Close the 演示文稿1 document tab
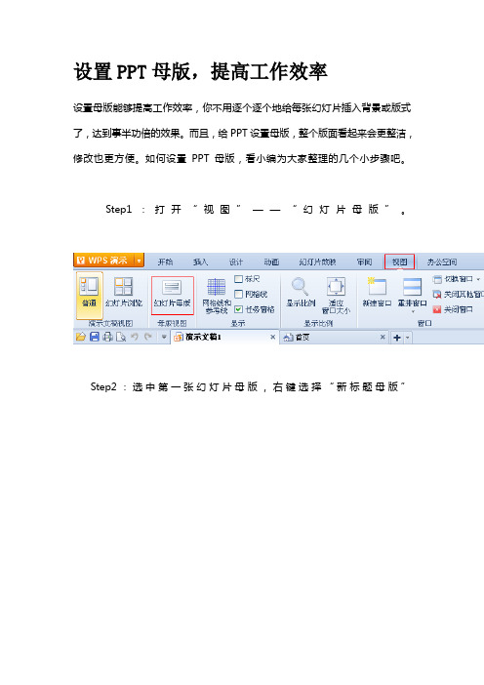This screenshot has width=484, height=685. 272,337
